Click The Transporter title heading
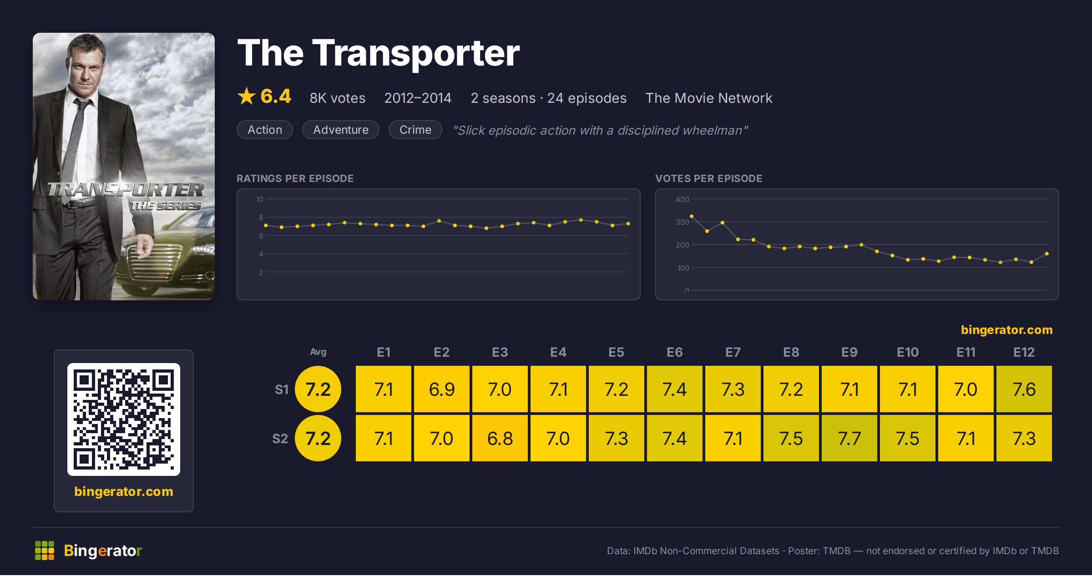 379,53
